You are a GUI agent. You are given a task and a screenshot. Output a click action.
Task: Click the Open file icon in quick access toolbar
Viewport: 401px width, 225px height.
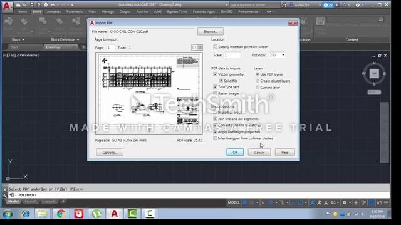coord(25,5)
